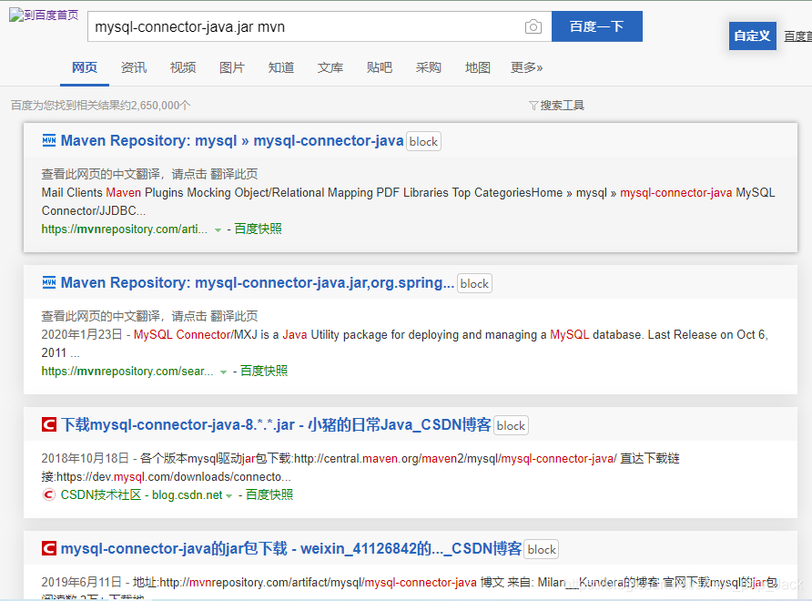Switch to the 贴吧 tab

tap(380, 67)
